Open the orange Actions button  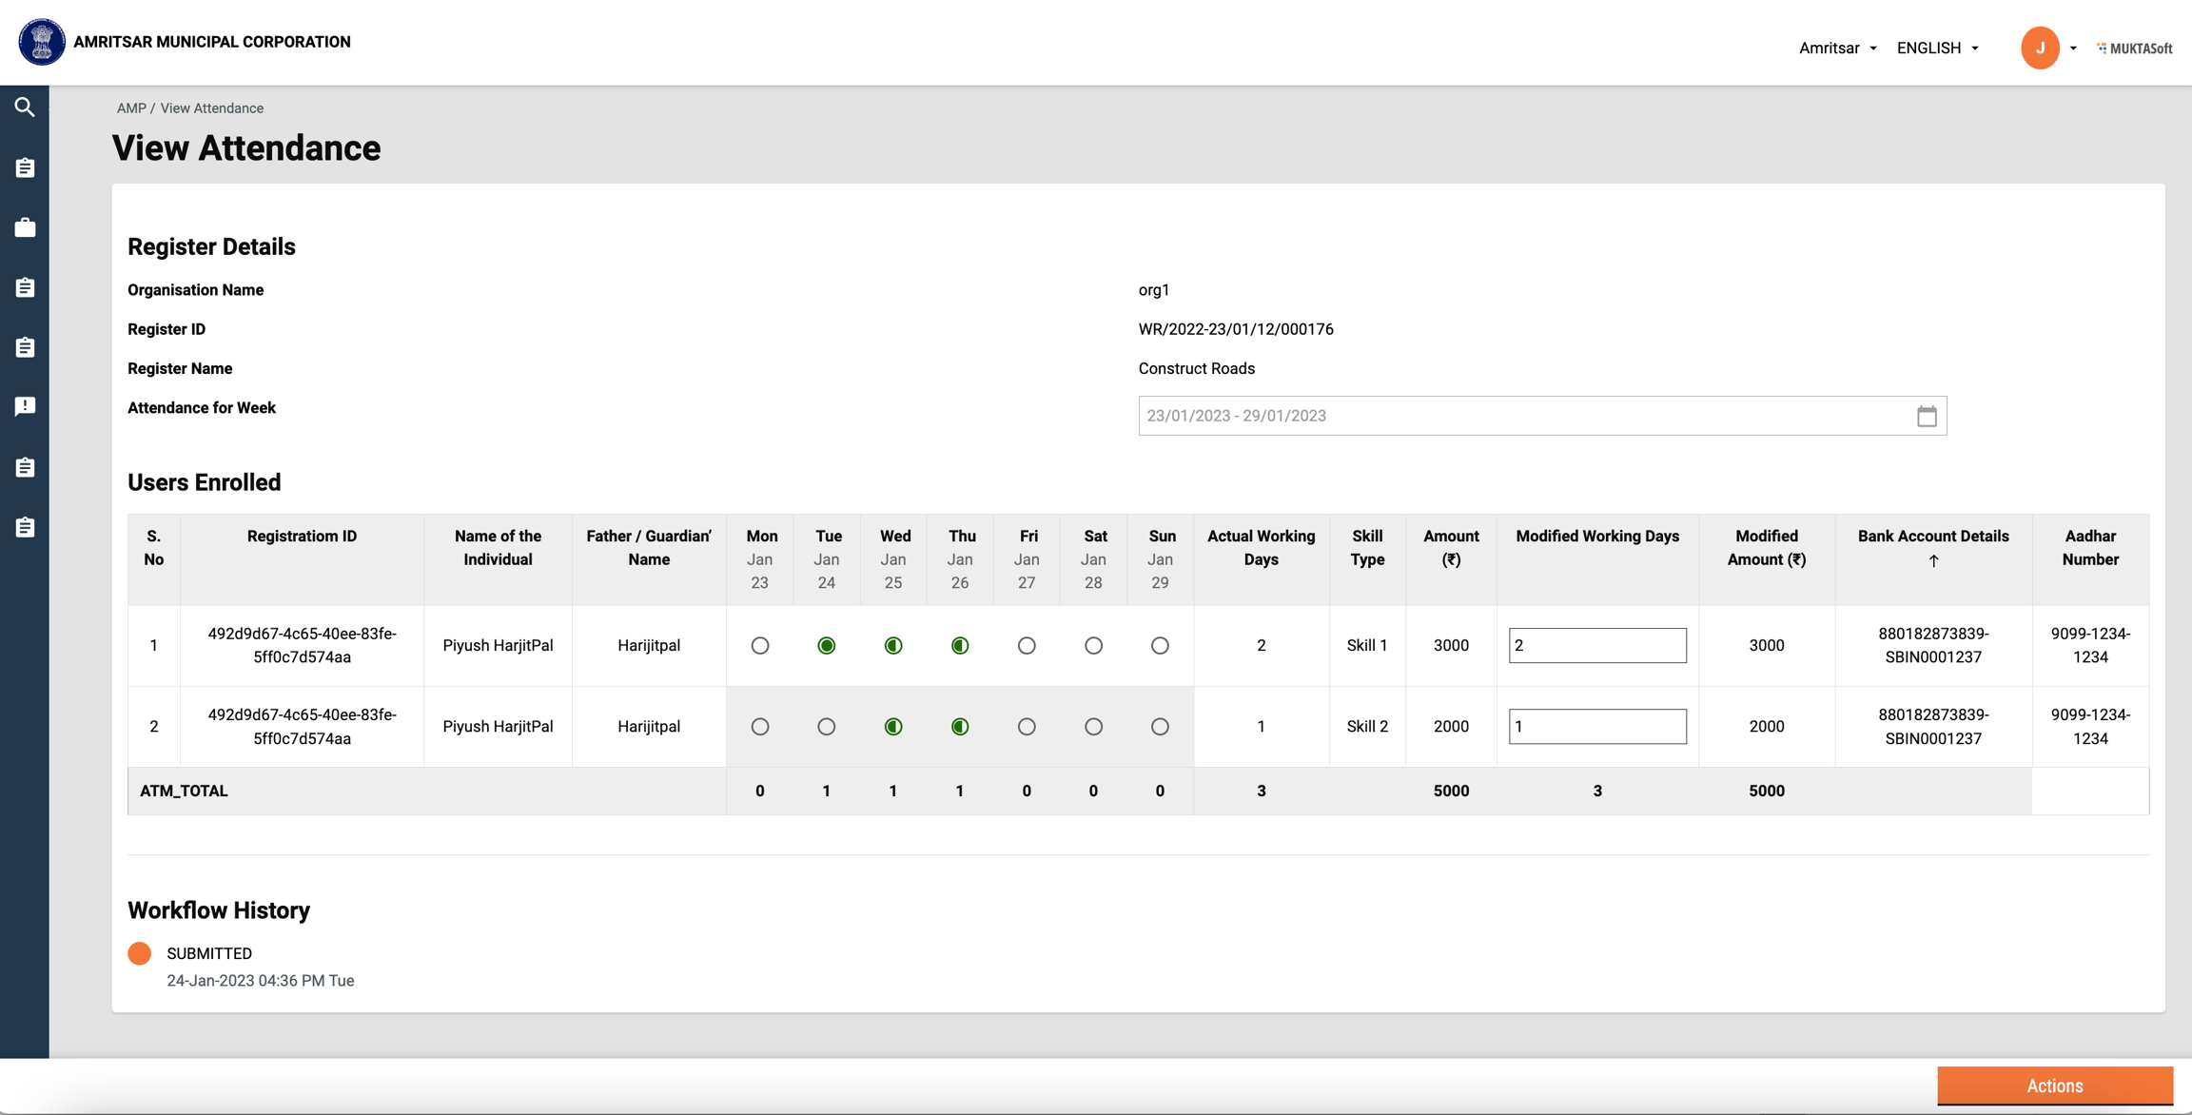[x=2054, y=1086]
